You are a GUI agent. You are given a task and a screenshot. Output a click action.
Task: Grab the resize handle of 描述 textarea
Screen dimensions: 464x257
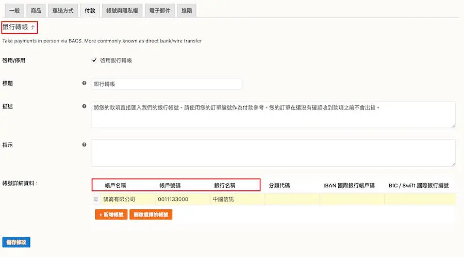point(453,126)
